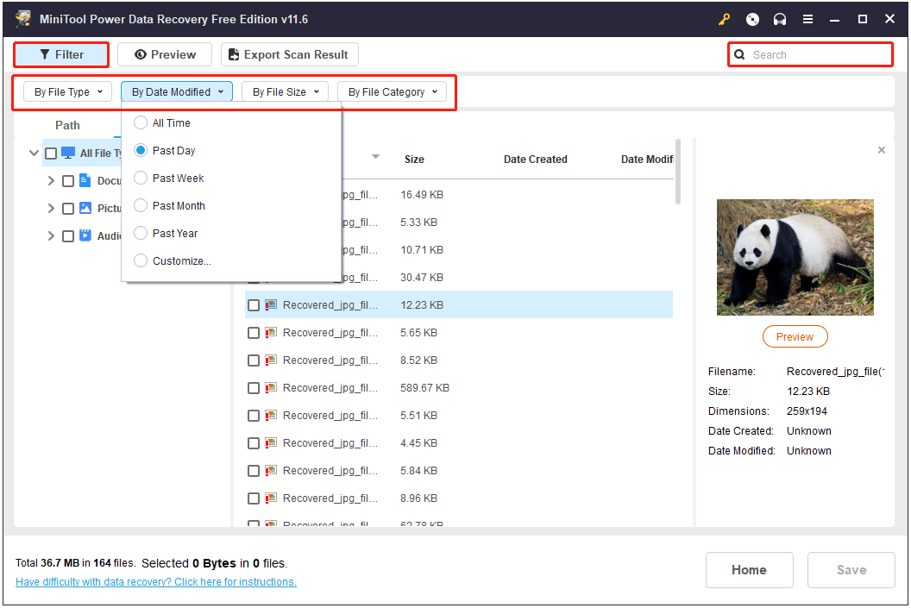The width and height of the screenshot is (911, 608).
Task: Click the magnifier icon in Search box
Action: point(739,55)
